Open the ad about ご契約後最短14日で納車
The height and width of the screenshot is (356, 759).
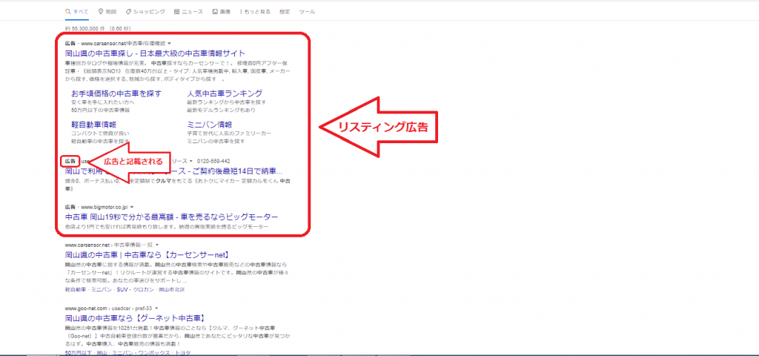tap(173, 171)
